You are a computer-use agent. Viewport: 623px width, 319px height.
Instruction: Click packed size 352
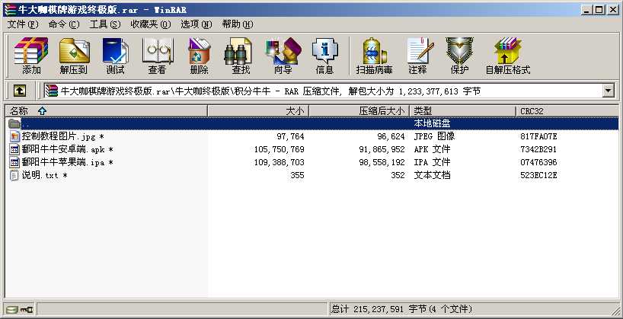point(398,175)
